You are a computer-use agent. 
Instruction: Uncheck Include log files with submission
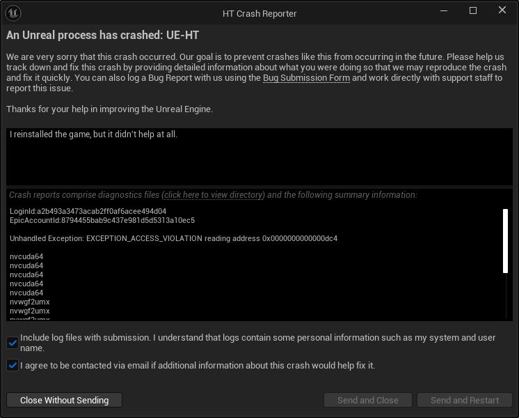pyautogui.click(x=13, y=343)
